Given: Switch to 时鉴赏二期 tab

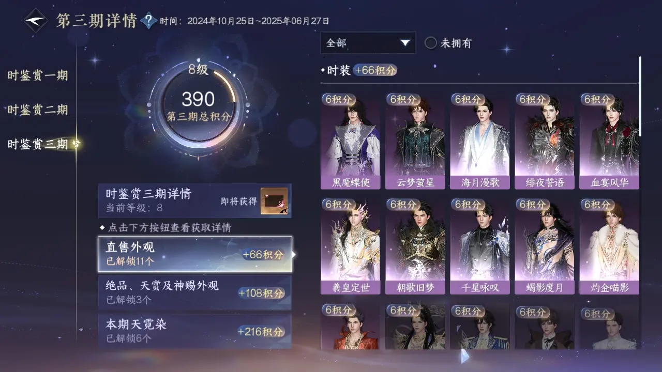Looking at the screenshot, I should pyautogui.click(x=38, y=110).
